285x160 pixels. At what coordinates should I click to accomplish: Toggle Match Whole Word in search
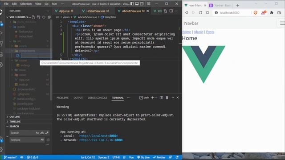coord(42,133)
